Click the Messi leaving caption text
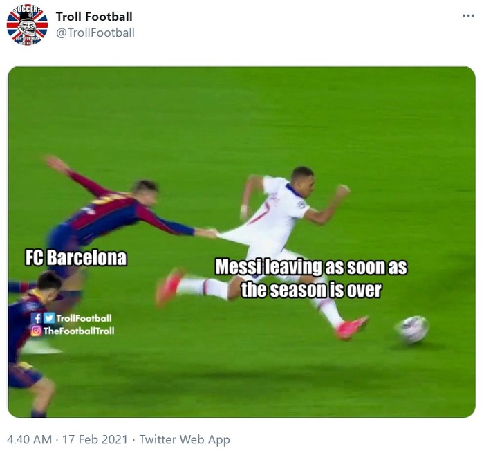The image size is (484, 451). click(311, 278)
